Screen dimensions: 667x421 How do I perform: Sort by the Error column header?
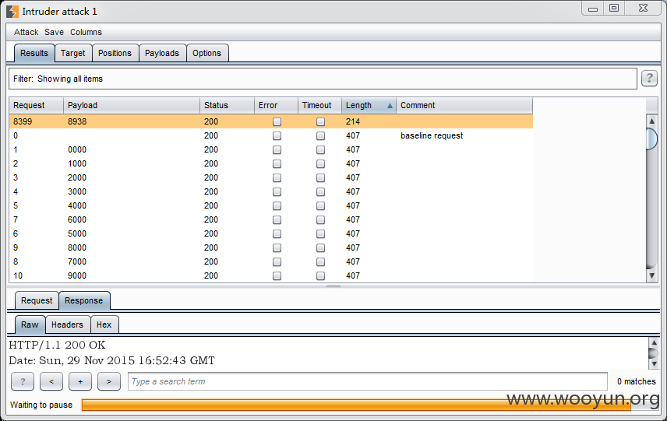pos(276,105)
